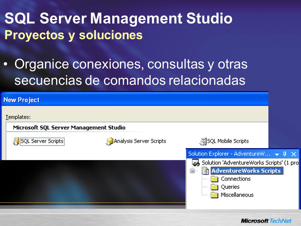Select the Miscellaneous folder label
The image size is (301, 226).
click(237, 195)
